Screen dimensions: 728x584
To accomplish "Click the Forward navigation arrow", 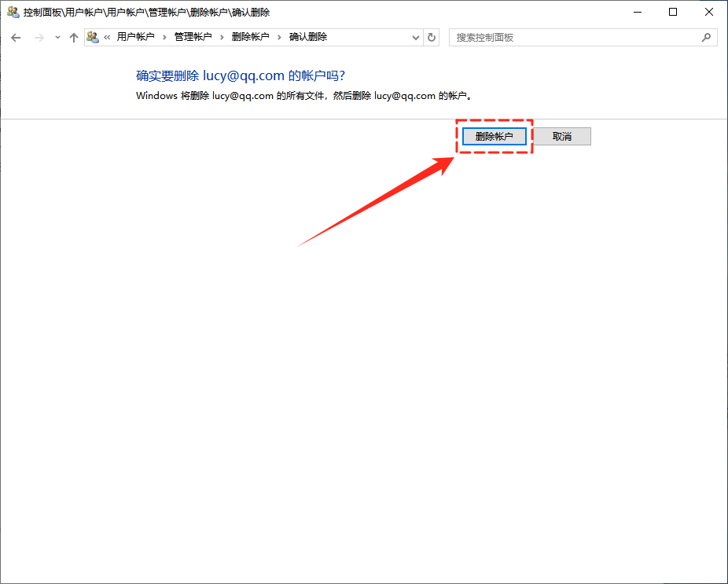I will 39,38.
